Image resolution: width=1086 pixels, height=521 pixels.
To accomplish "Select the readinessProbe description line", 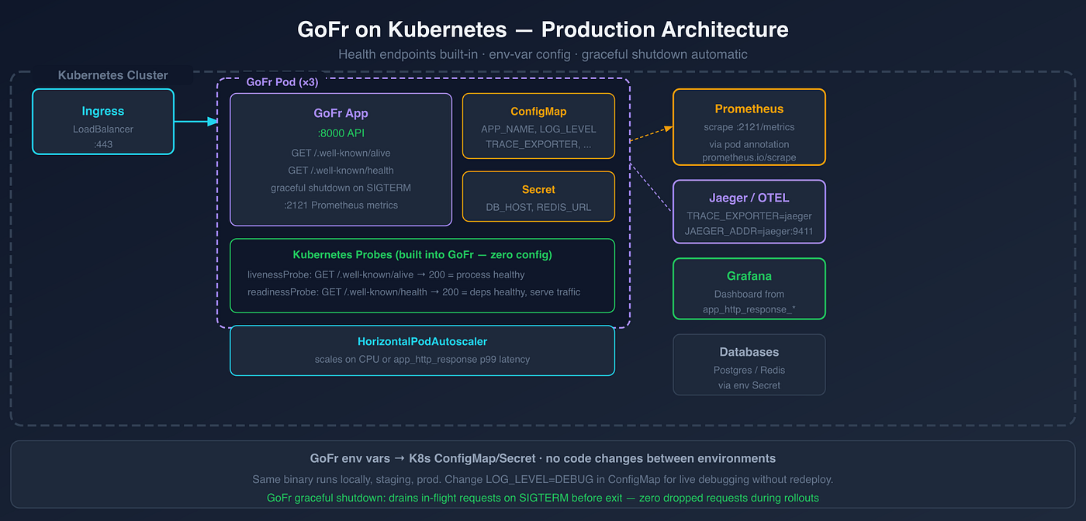I will tap(413, 292).
